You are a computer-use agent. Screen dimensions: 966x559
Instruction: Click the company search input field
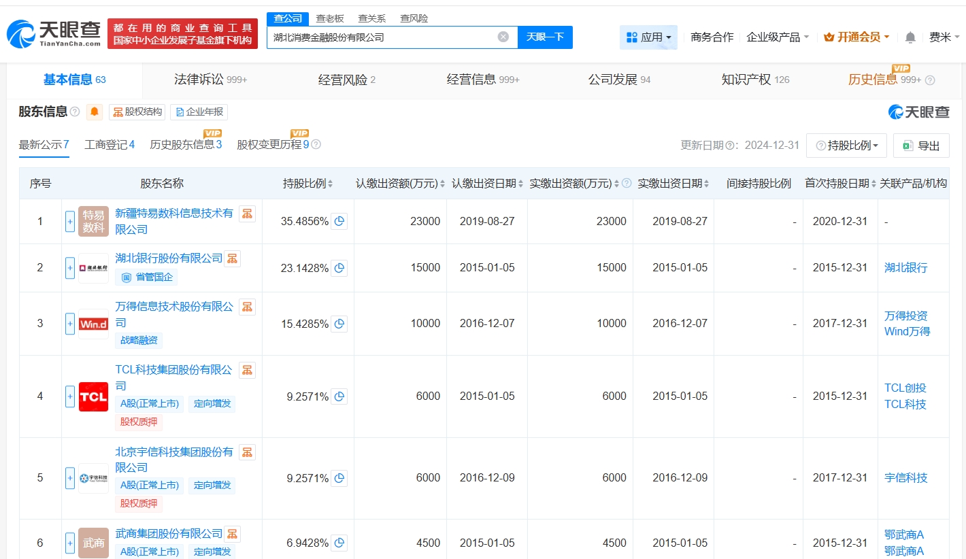pos(381,37)
